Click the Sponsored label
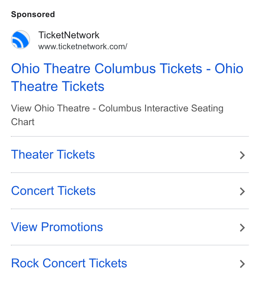The height and width of the screenshot is (281, 260). (33, 14)
